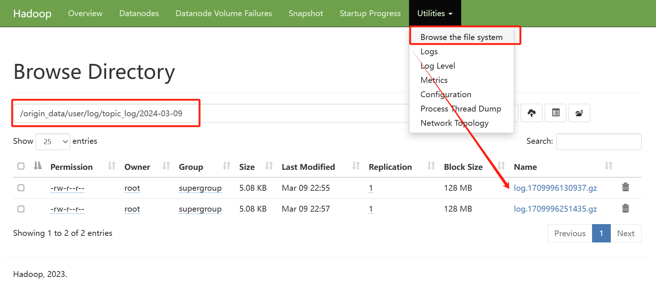Screen dimensions: 656x307
Task: Click replication value 1 of log.1709996251435.gz
Action: click(x=371, y=209)
